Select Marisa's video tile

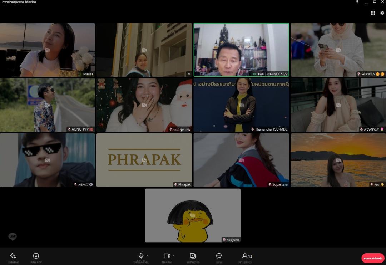pyautogui.click(x=47, y=50)
